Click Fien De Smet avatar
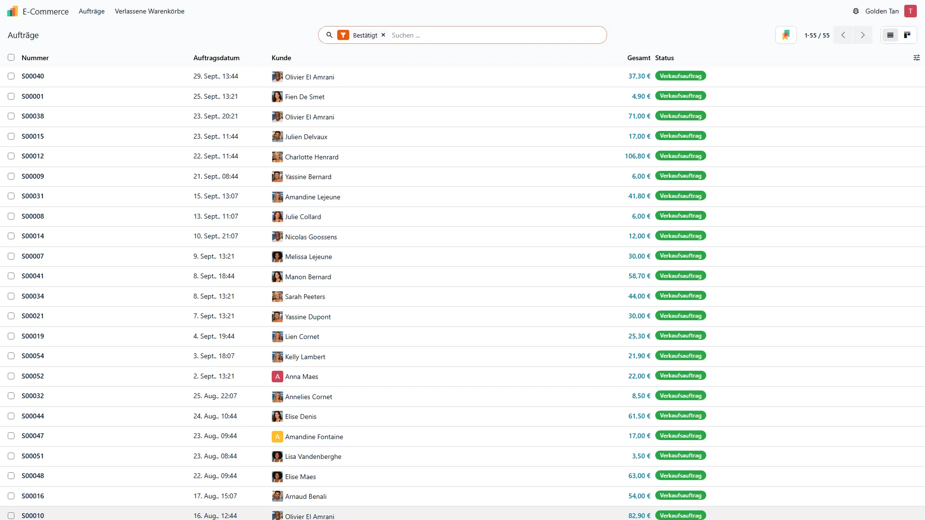 [277, 97]
